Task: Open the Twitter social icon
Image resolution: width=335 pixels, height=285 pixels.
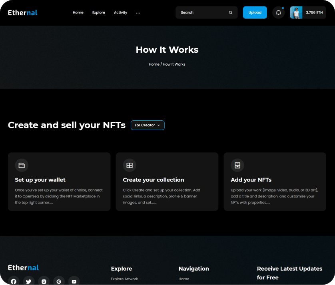Action: pyautogui.click(x=29, y=281)
